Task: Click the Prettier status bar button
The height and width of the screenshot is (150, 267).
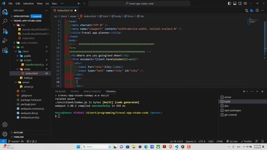Action: point(247,141)
